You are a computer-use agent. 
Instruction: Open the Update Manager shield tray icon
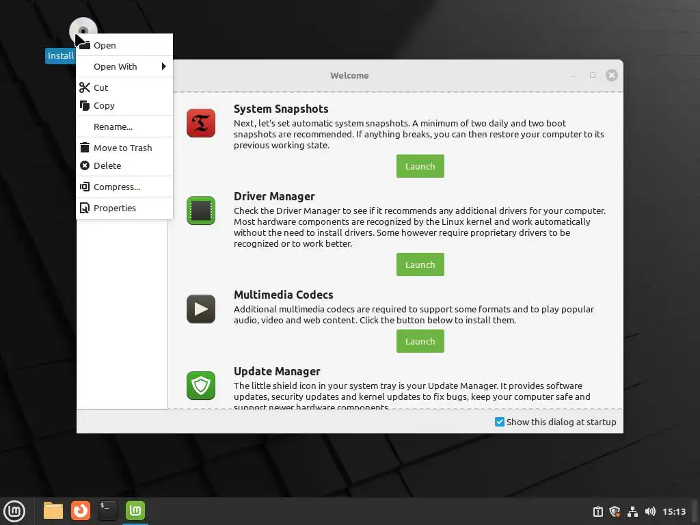coord(615,511)
